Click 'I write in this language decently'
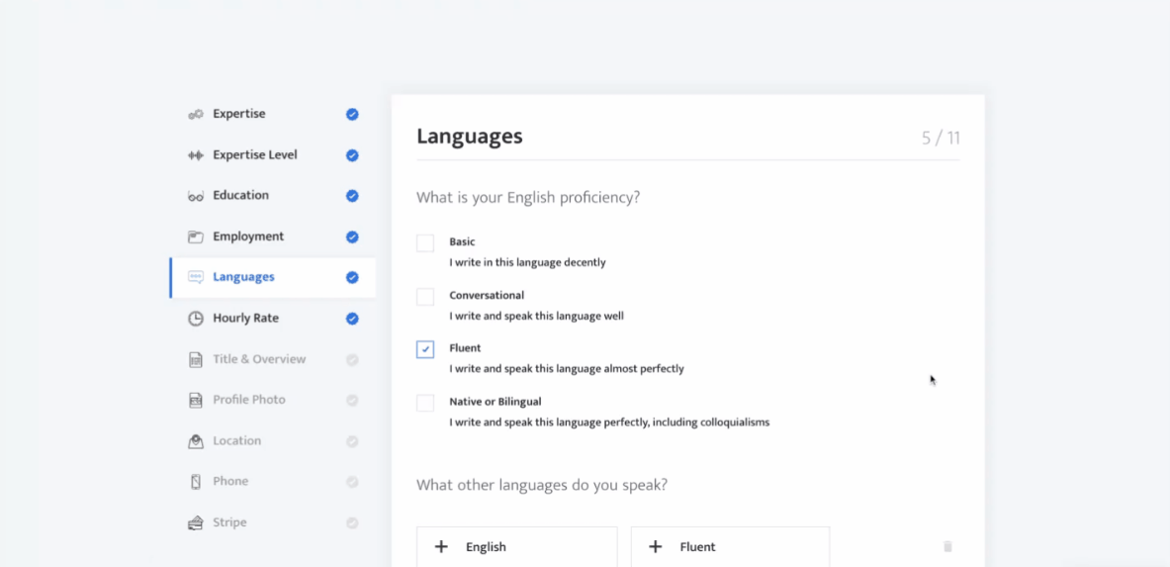Image resolution: width=1170 pixels, height=567 pixels. (x=527, y=263)
